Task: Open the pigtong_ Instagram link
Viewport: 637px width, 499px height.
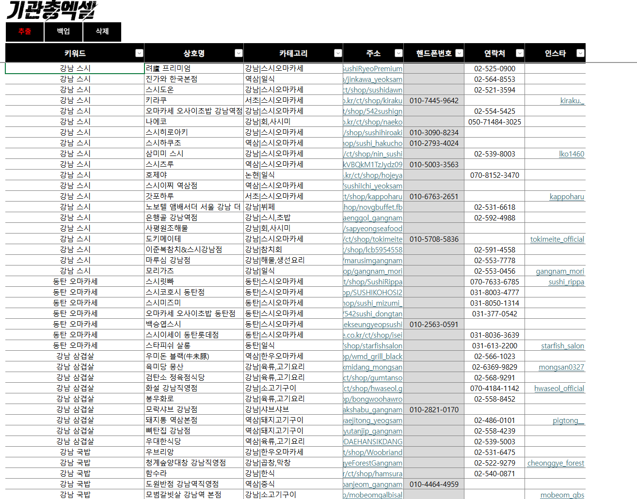Action: click(x=568, y=421)
